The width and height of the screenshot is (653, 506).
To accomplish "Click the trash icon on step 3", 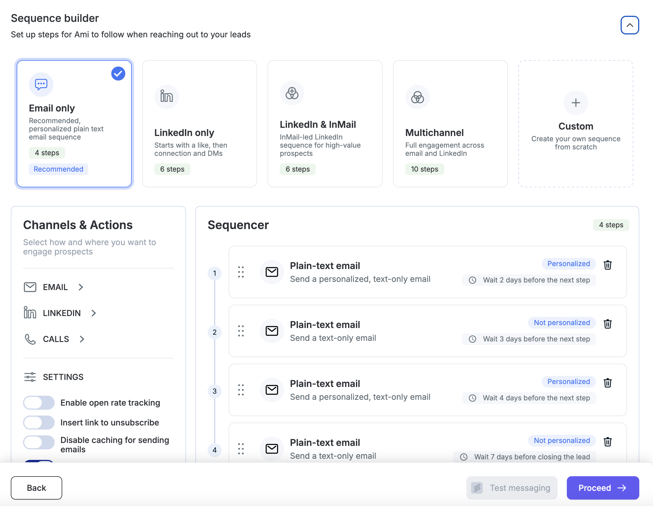I will coord(607,383).
